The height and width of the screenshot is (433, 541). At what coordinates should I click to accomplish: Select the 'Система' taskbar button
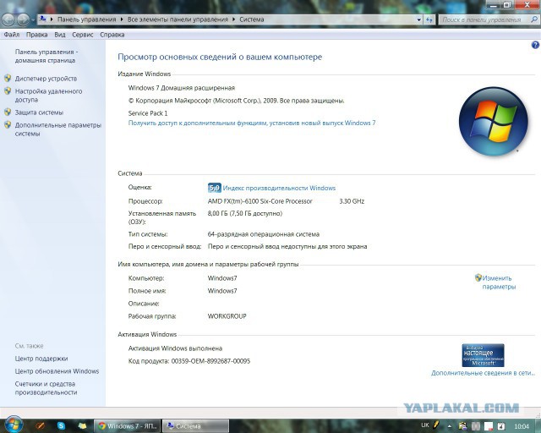195,426
